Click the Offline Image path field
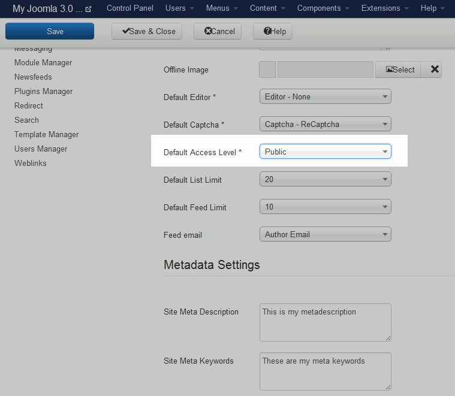The height and width of the screenshot is (396, 455). tap(326, 69)
